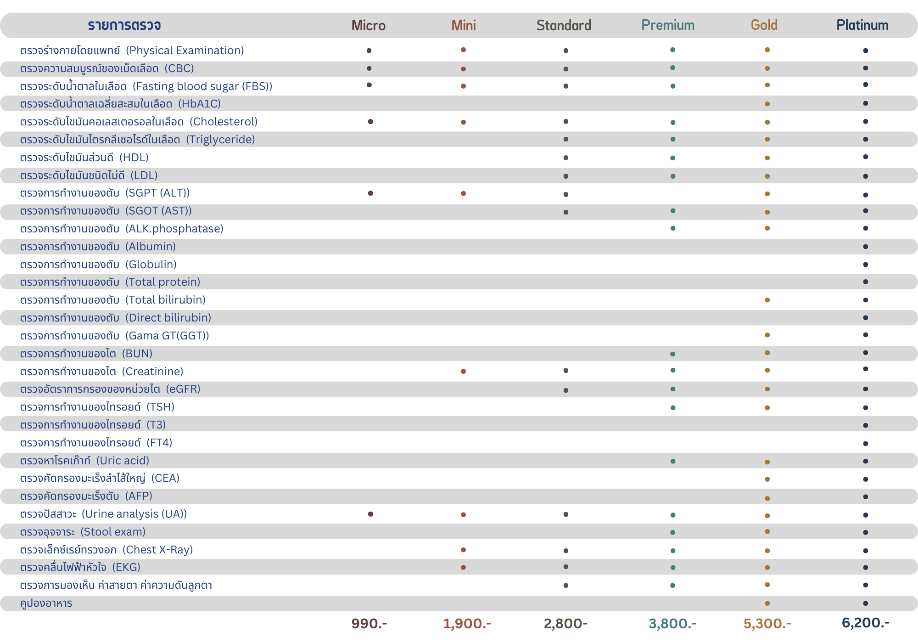Select the Direct bilirubin row label

coord(116,318)
